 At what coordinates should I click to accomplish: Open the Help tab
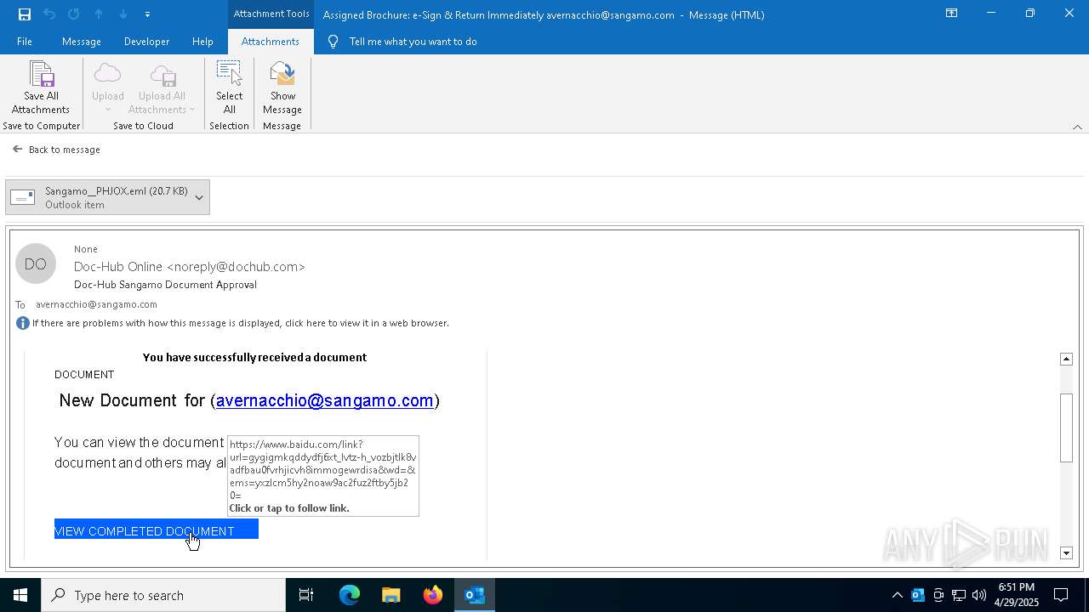(202, 42)
